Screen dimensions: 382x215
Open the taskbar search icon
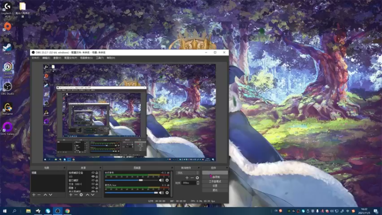pos(14,211)
